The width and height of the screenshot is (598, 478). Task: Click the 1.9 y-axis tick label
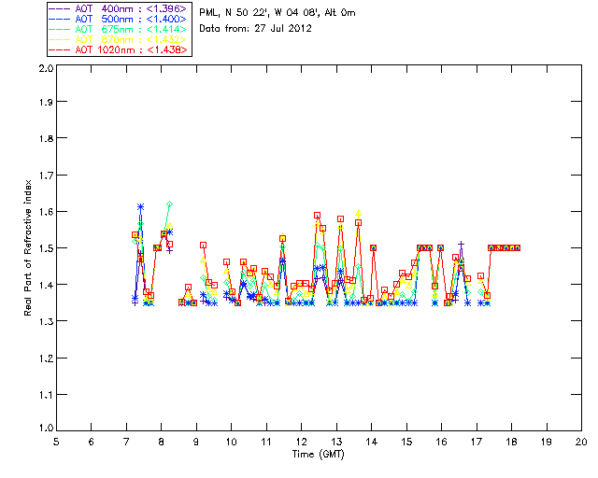tap(46, 102)
